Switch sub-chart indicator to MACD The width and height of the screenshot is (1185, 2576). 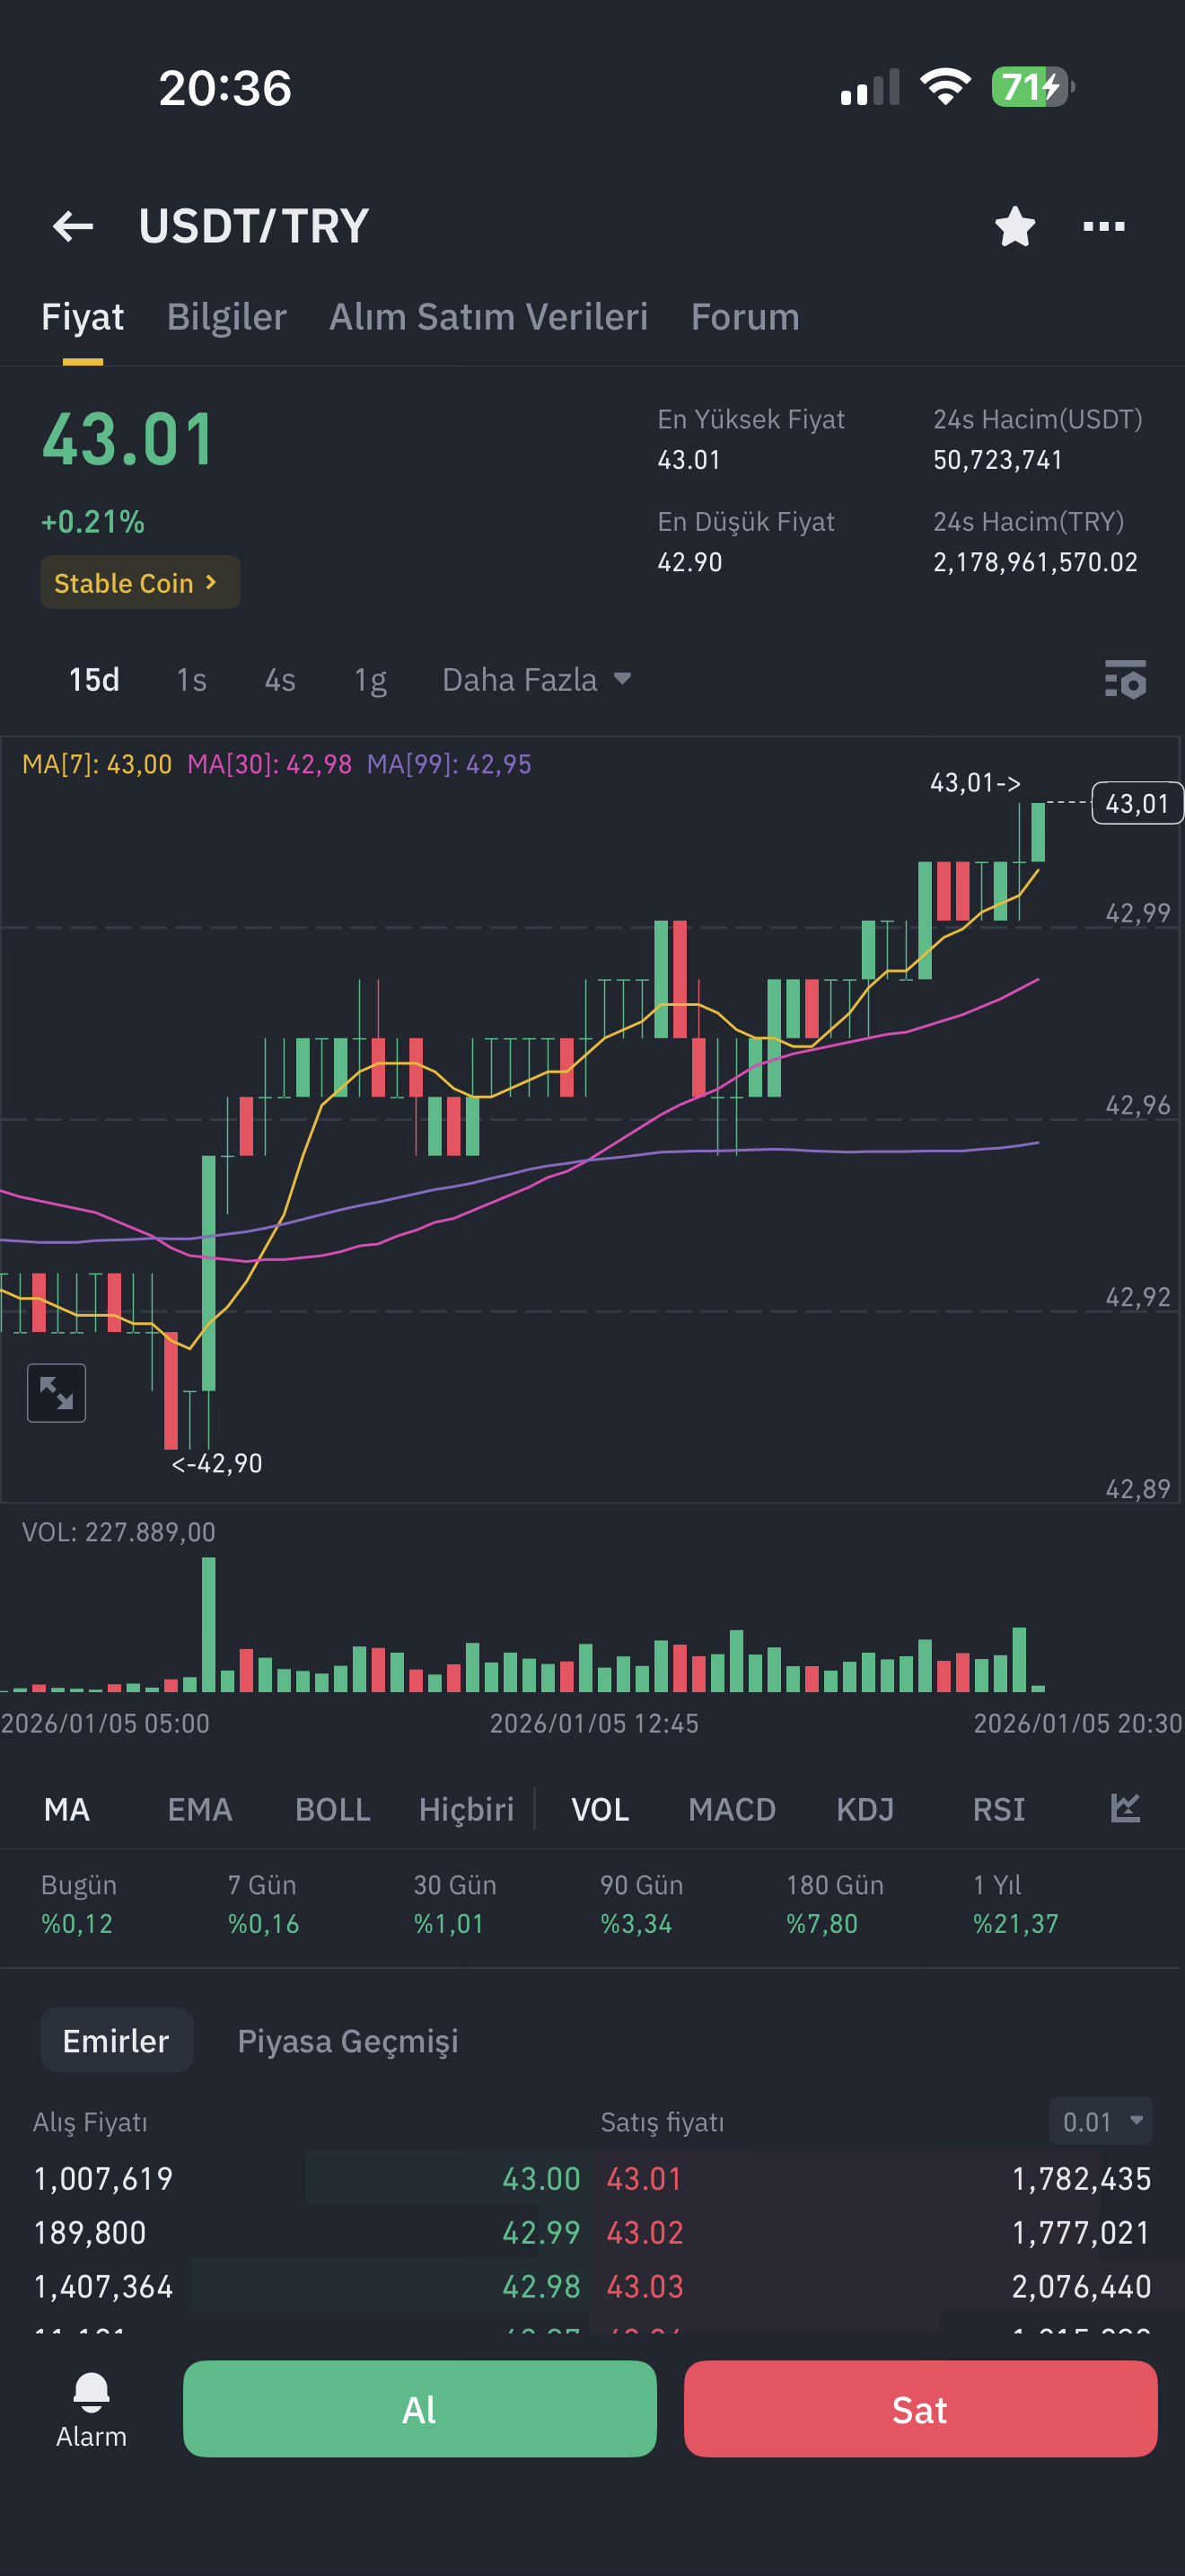point(732,1809)
